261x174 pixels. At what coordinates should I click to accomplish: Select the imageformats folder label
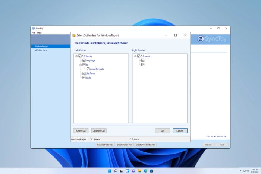pyautogui.click(x=97, y=69)
